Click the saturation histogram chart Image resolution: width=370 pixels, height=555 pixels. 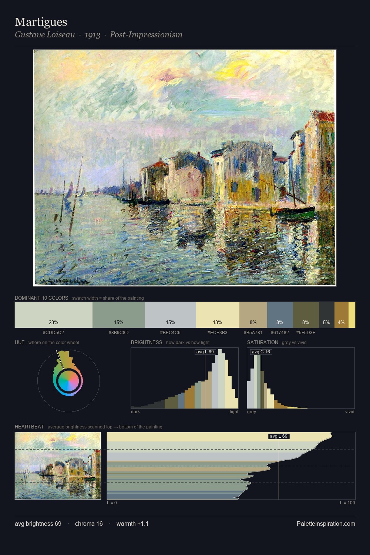[301, 378]
